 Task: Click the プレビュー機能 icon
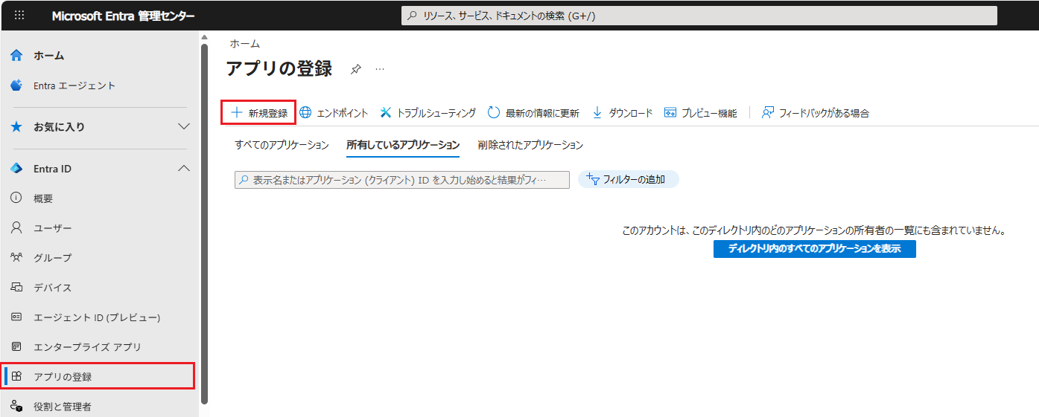670,113
